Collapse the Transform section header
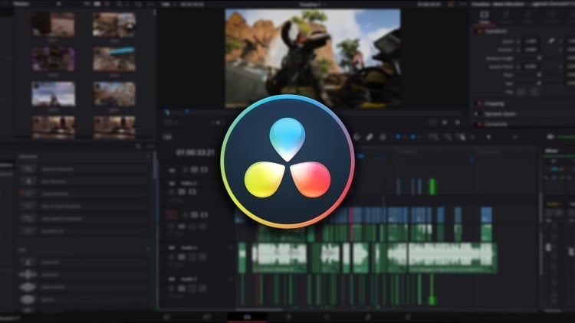575x323 pixels. point(498,31)
